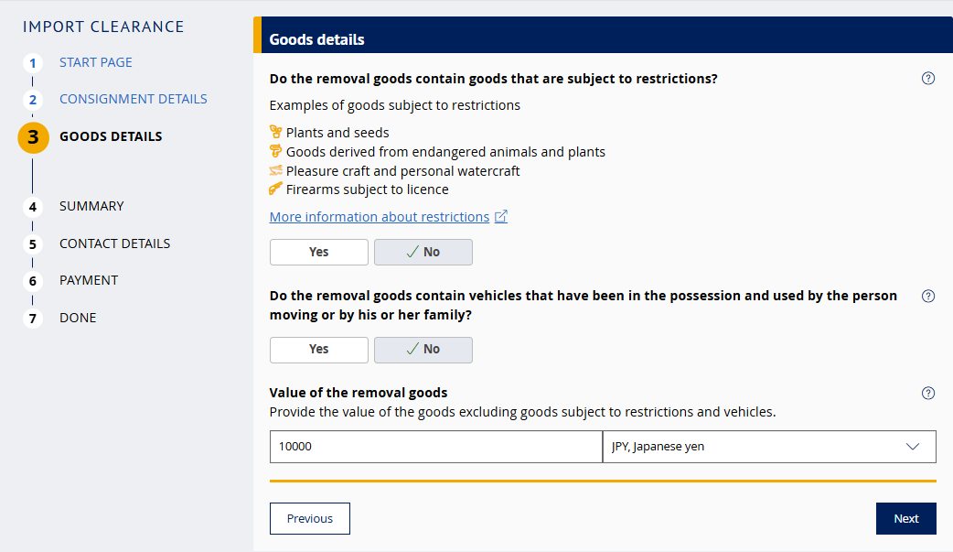The image size is (953, 552).
Task: Click the pleasure craft watercraft icon
Action: (275, 171)
